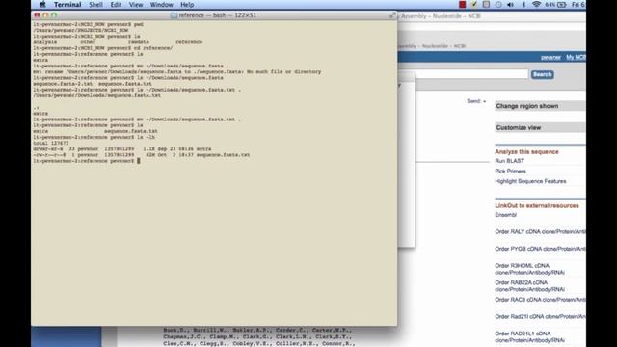
Task: Open the Edit menu
Action: 116,5
